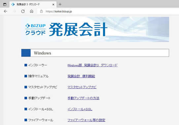
Task: Click the インストール+SSL row label
Action: (41, 109)
